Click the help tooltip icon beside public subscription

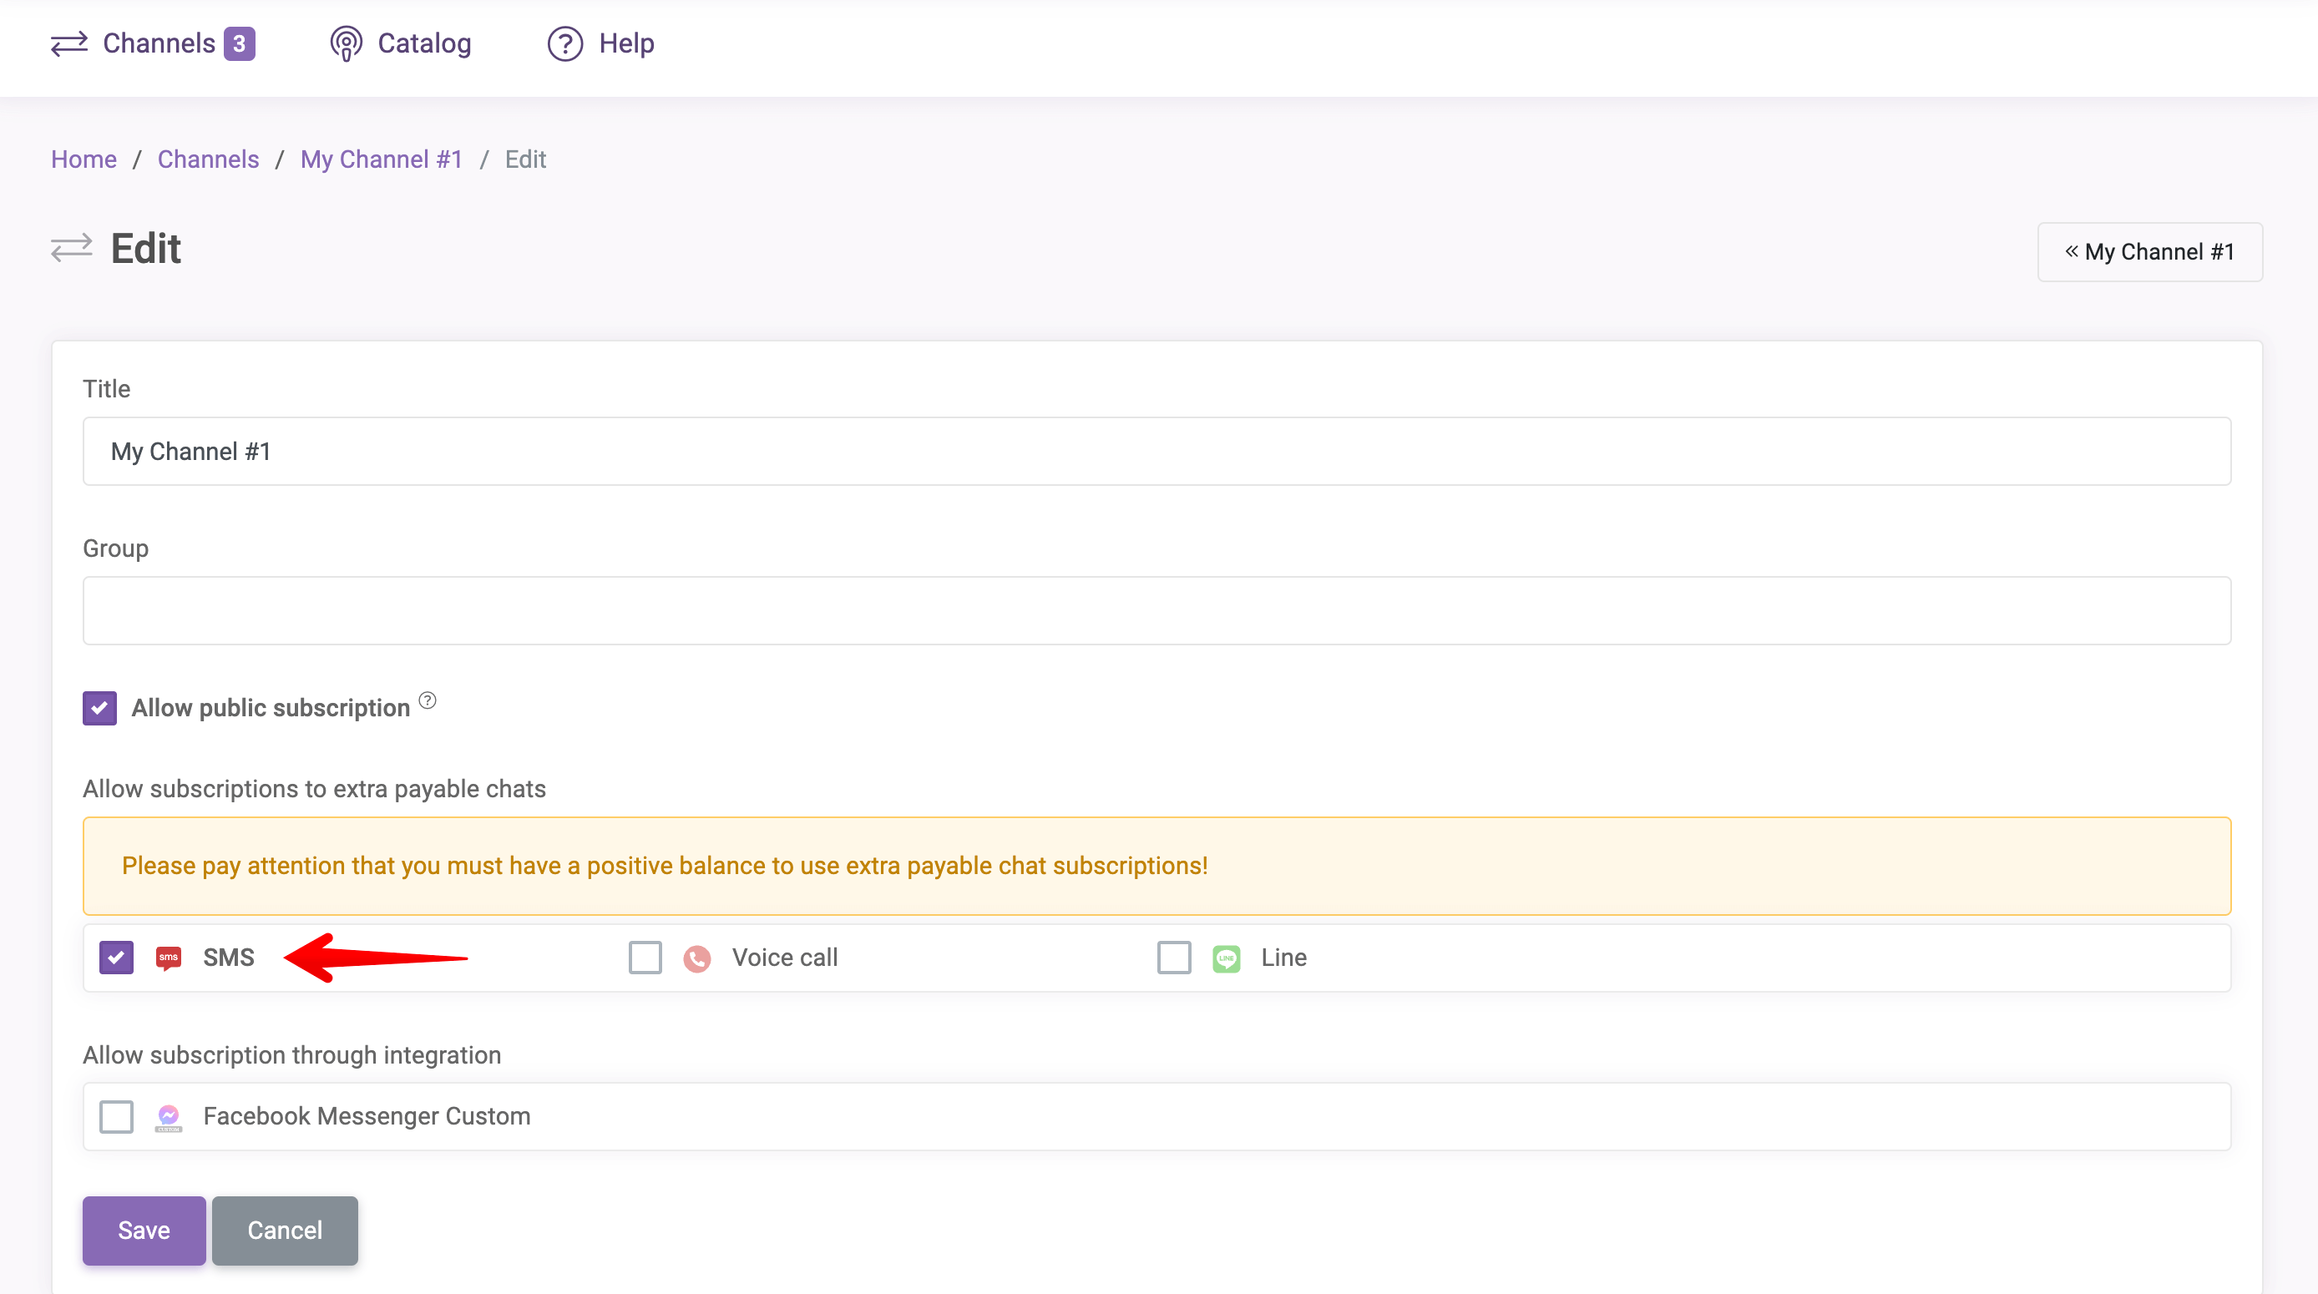[428, 700]
